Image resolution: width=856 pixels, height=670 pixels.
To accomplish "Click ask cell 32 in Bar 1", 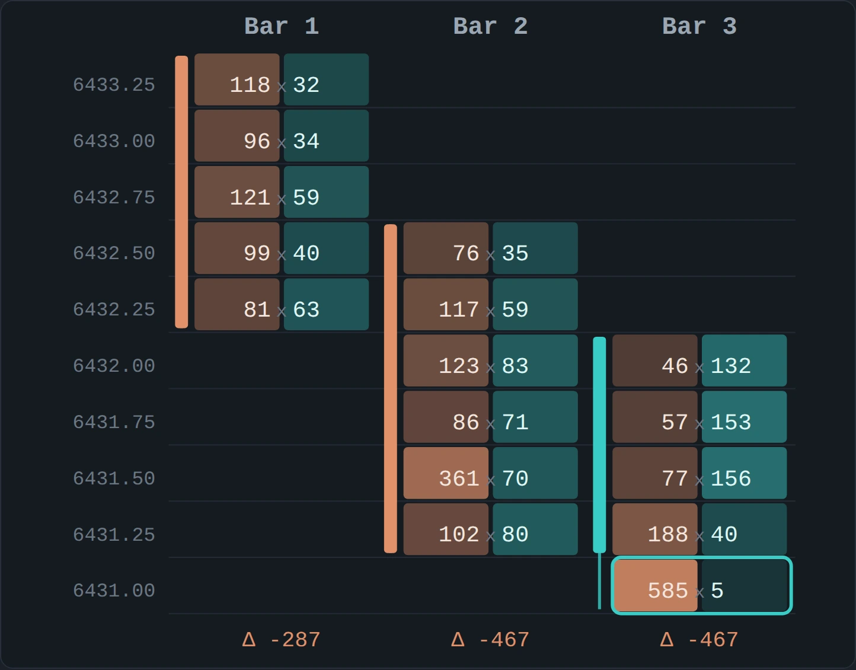I will (326, 79).
